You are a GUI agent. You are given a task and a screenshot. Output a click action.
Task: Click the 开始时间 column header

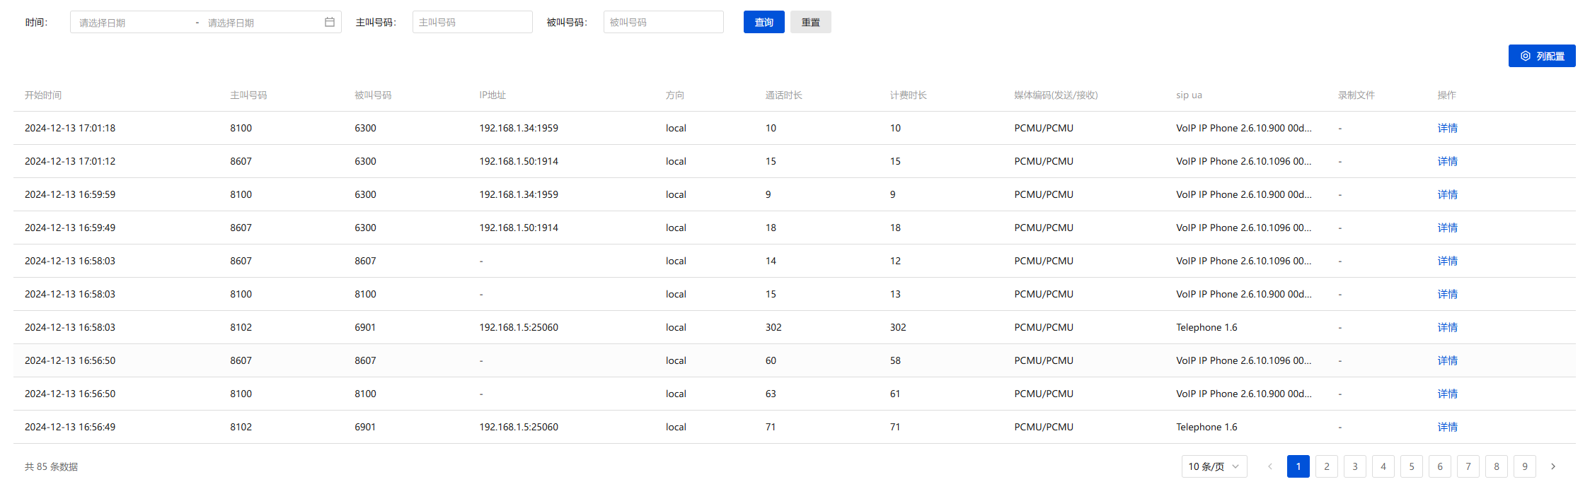click(43, 95)
